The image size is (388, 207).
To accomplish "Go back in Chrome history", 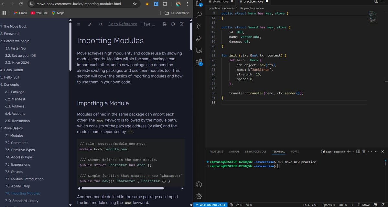I will (4, 4).
